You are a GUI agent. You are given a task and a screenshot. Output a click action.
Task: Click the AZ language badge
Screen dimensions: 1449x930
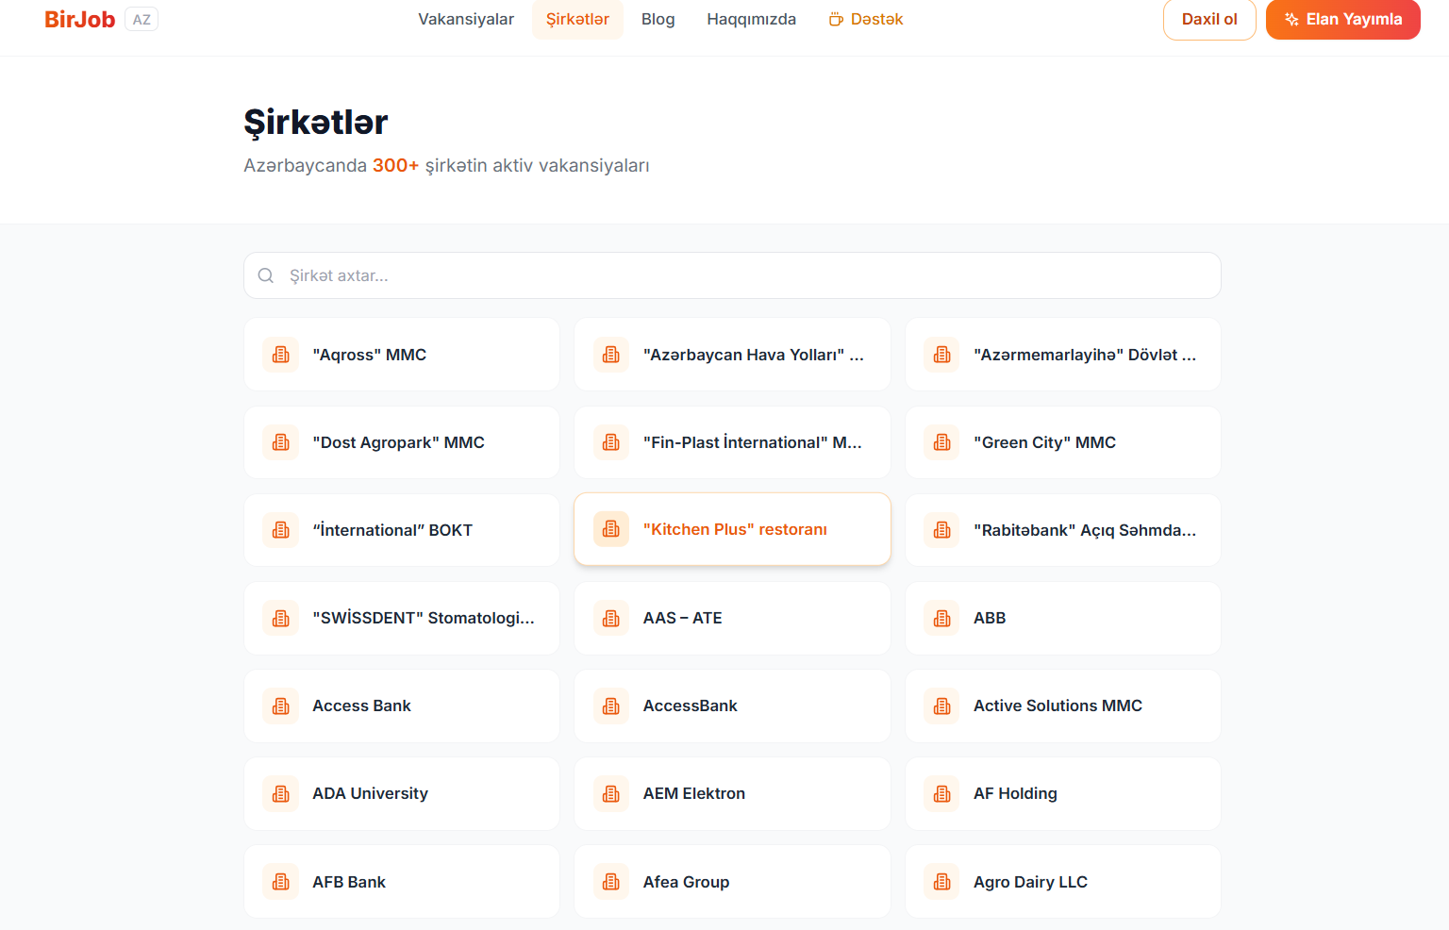tap(142, 19)
